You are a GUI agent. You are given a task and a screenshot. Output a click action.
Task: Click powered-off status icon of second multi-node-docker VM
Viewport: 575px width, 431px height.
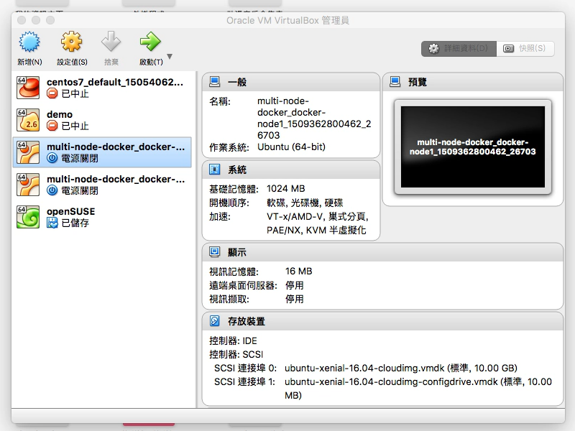click(x=52, y=190)
